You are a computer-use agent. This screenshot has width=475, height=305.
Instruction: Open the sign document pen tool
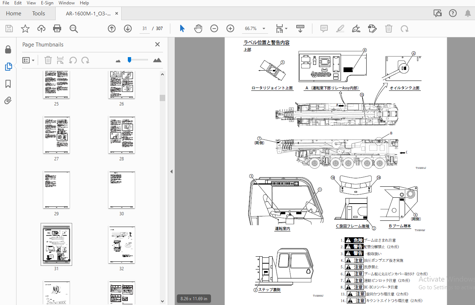(356, 29)
